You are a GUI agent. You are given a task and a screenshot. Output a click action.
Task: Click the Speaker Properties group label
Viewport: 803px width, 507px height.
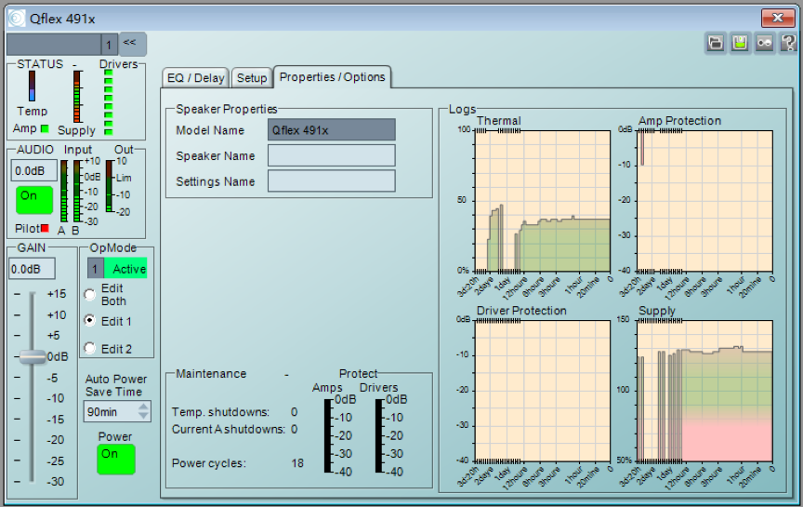click(226, 109)
